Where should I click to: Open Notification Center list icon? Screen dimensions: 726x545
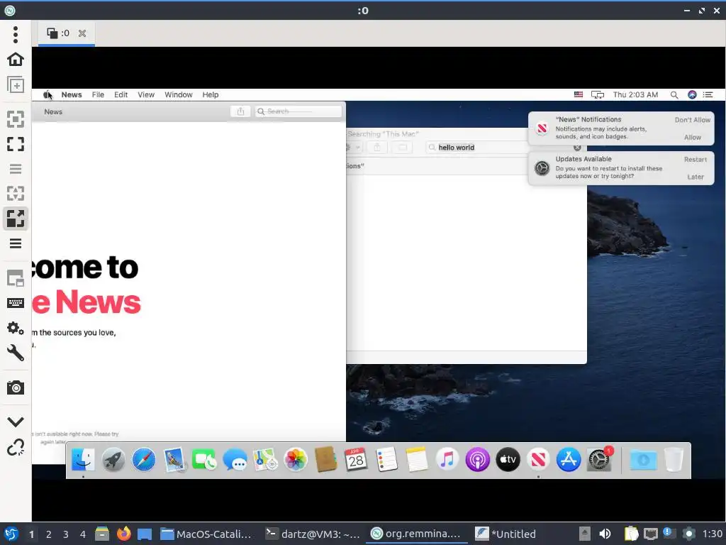[708, 94]
